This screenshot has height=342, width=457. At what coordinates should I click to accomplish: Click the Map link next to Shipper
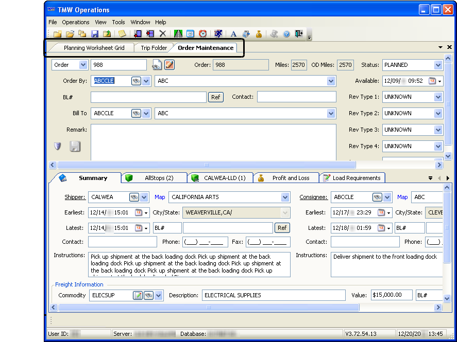coord(160,197)
